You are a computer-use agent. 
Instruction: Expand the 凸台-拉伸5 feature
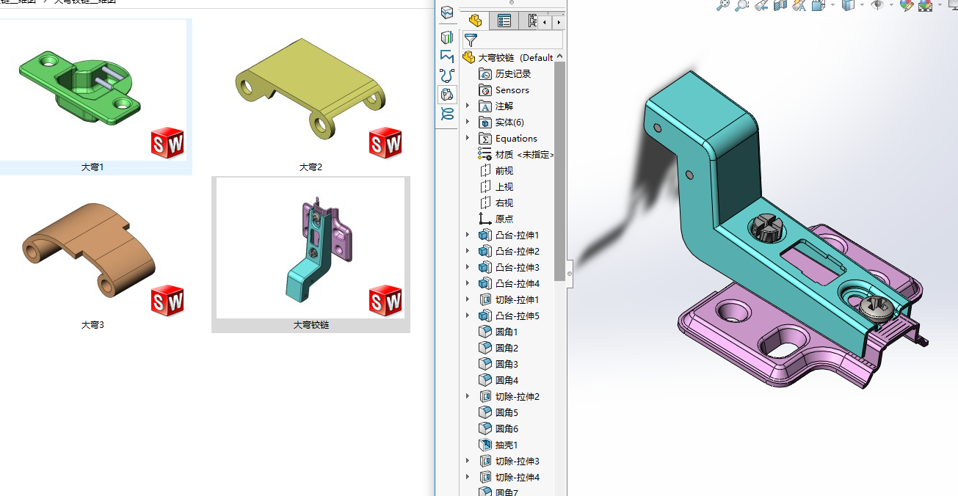pos(468,316)
